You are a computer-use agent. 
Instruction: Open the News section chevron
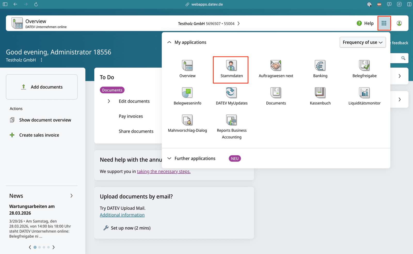coord(72,196)
